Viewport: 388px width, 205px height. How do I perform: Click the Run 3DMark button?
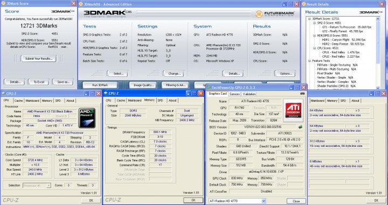pyautogui.click(x=100, y=85)
